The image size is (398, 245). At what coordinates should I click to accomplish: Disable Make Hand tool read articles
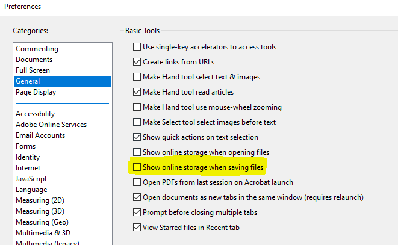point(137,92)
